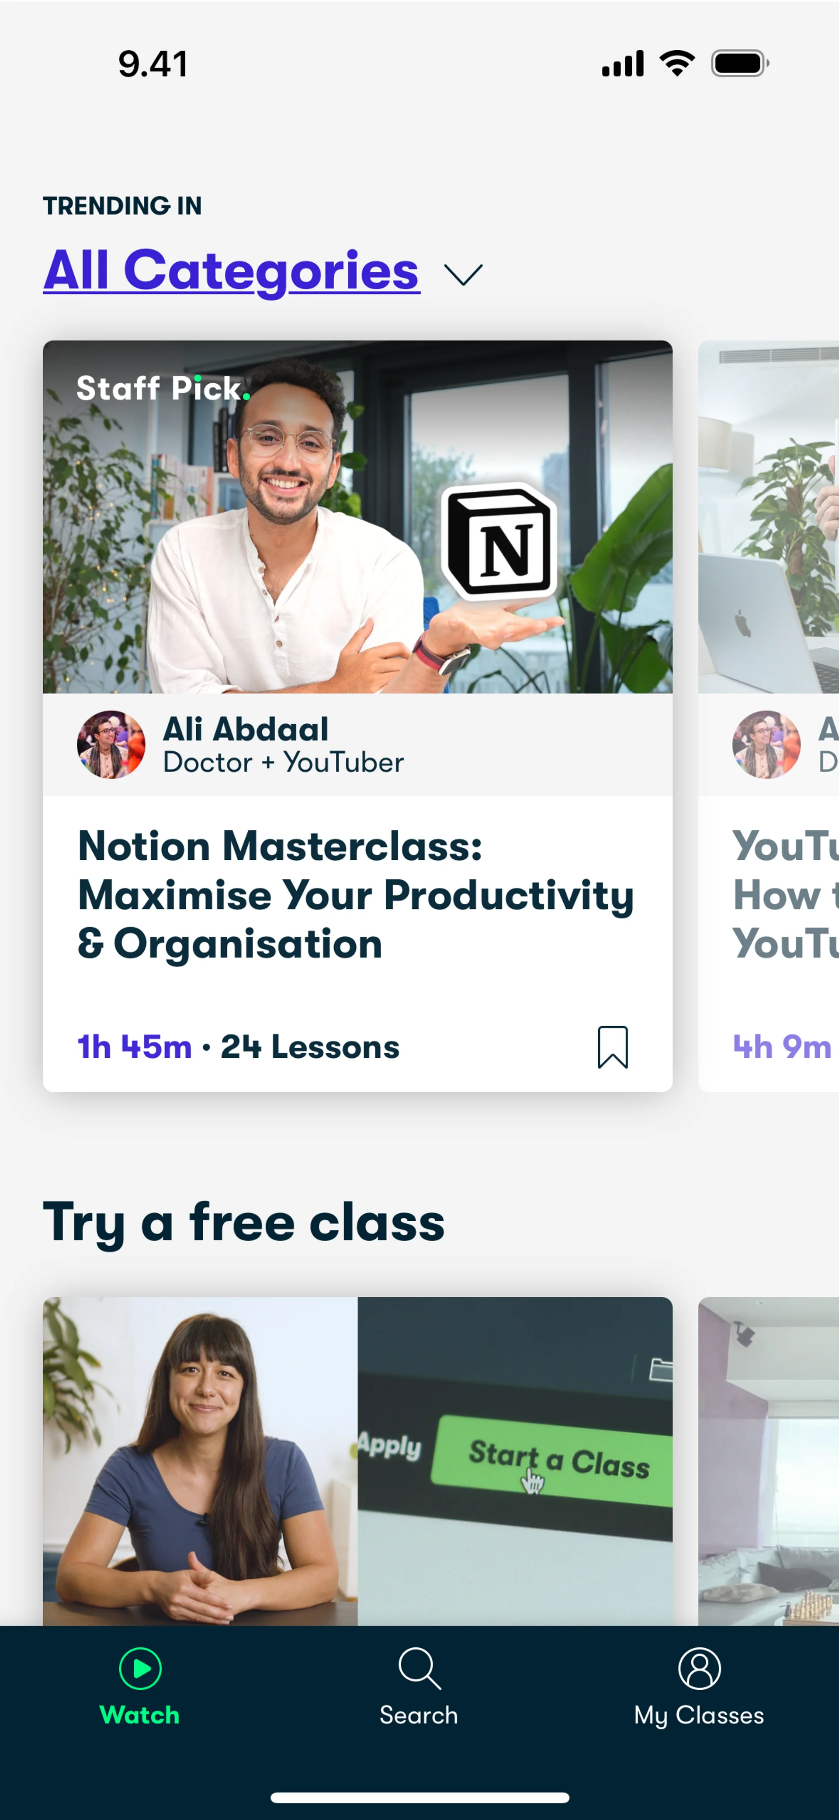Tap the 1h 45m duration text
The width and height of the screenshot is (839, 1820).
point(135,1046)
